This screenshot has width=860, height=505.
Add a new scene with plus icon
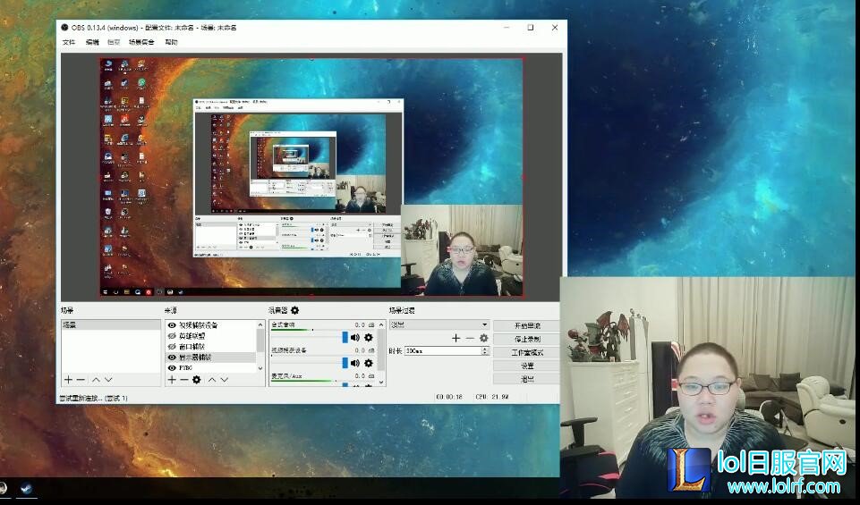pos(69,380)
